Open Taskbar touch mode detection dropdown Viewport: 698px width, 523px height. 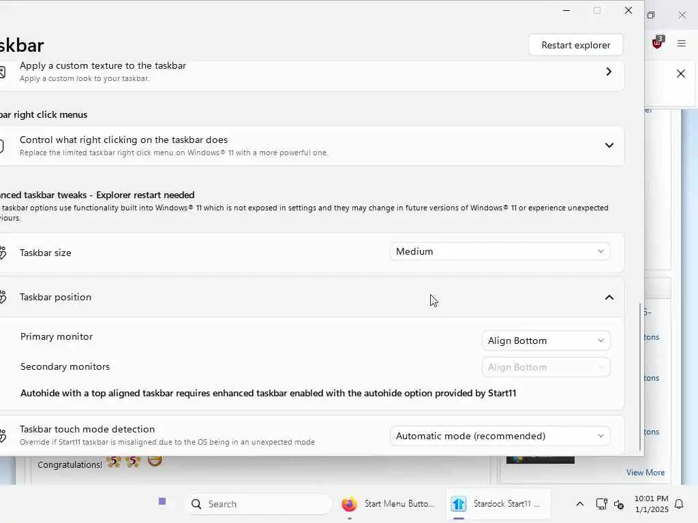pyautogui.click(x=500, y=436)
